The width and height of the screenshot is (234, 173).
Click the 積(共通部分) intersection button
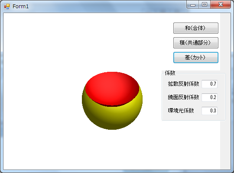click(196, 43)
